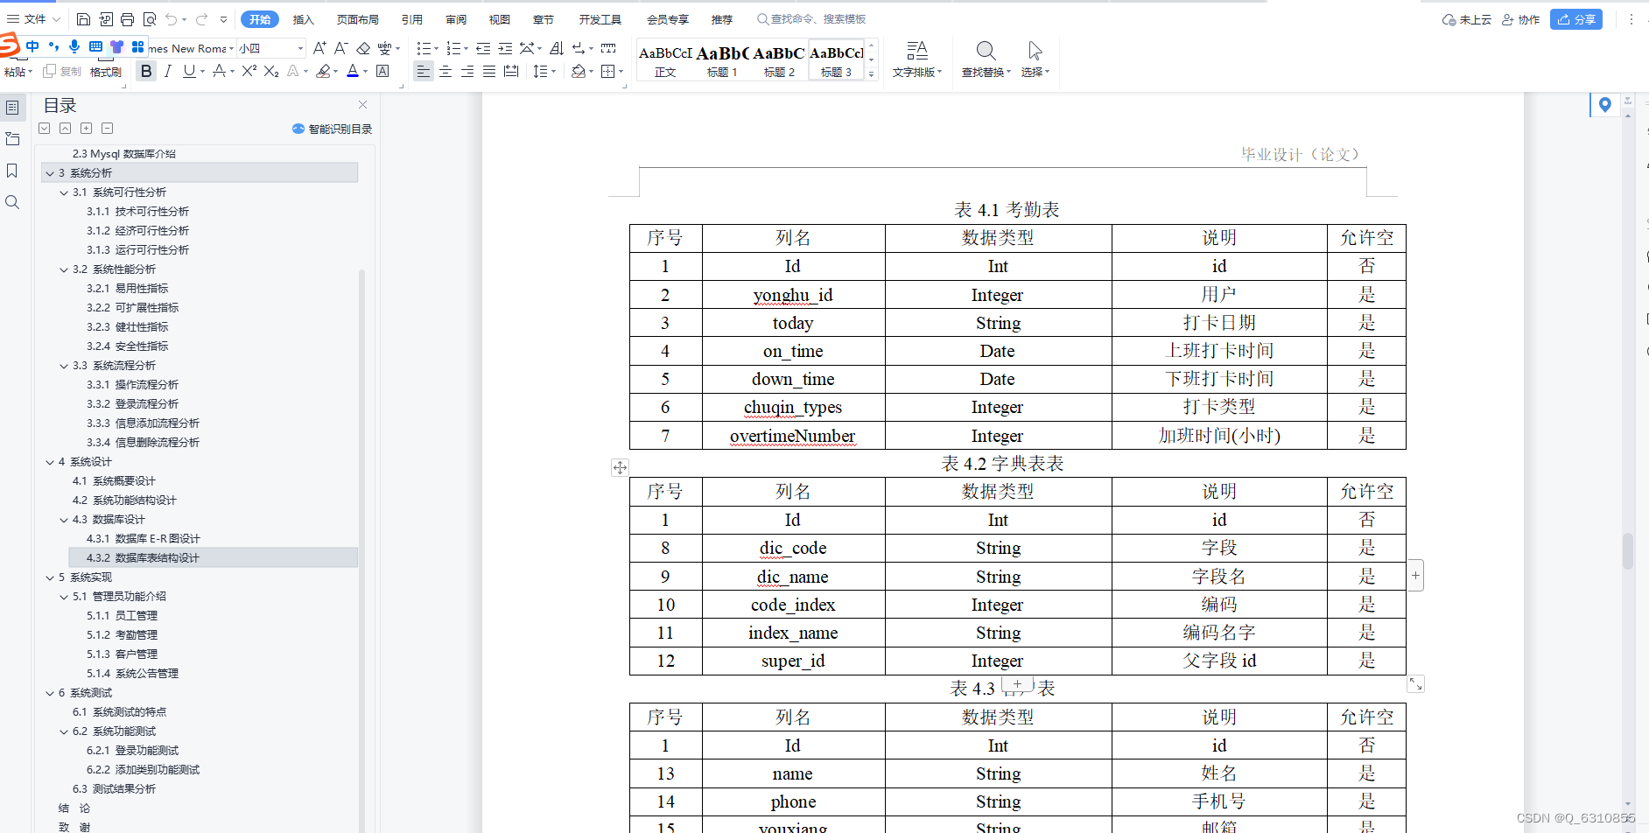Click the Sort icon
This screenshot has width=1649, height=833.
point(557,48)
